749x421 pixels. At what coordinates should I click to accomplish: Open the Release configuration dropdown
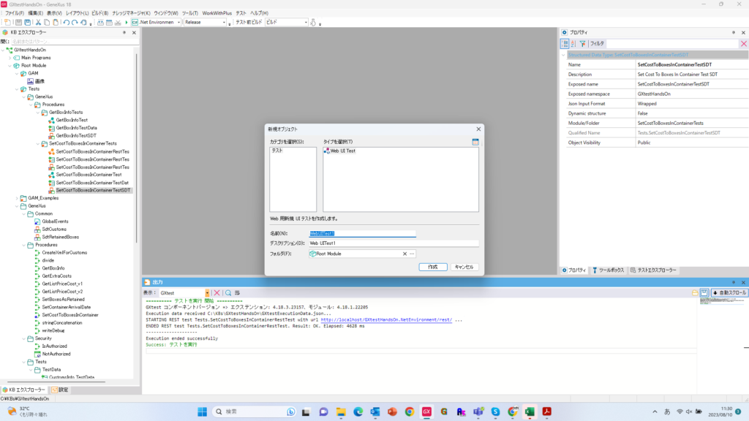224,23
